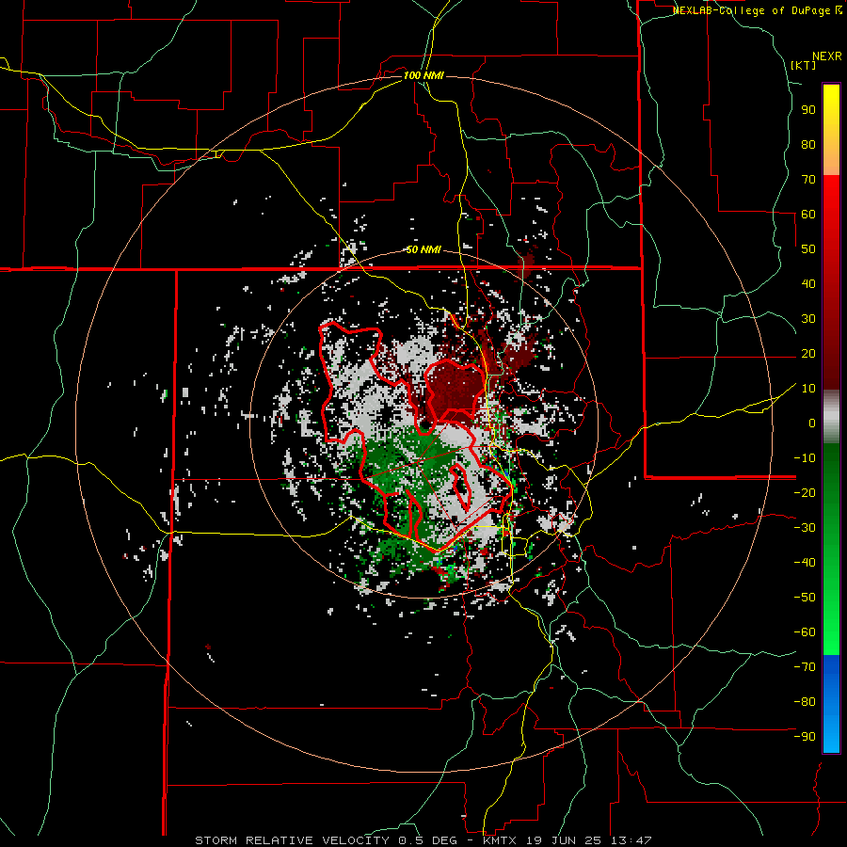Select the -80 value on the velocity scale
Screen dimensions: 847x847
click(x=805, y=702)
